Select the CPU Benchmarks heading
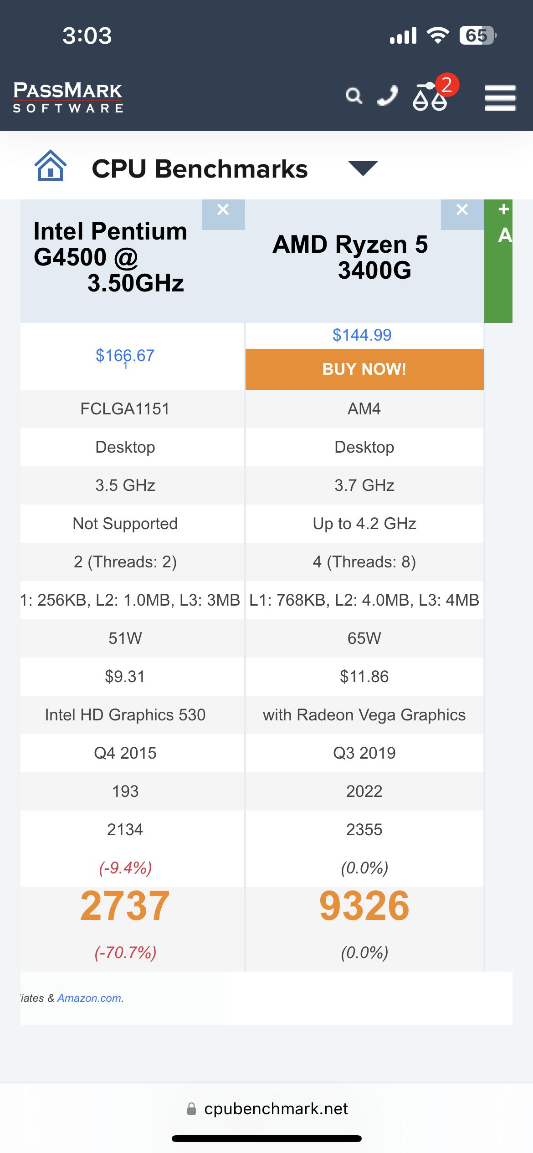Viewport: 533px width, 1153px height. pyautogui.click(x=200, y=169)
